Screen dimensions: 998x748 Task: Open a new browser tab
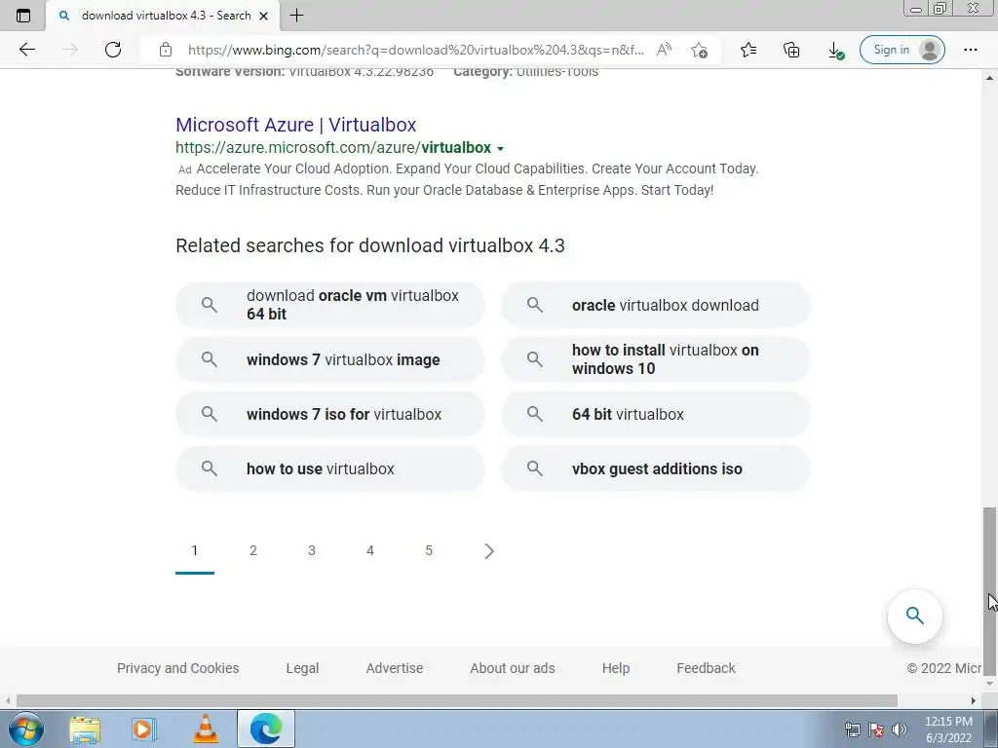[x=296, y=16]
